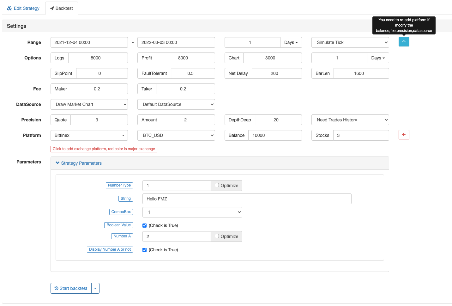Open the ComboBox parameter dropdown
This screenshot has height=306, width=452.
click(x=192, y=212)
